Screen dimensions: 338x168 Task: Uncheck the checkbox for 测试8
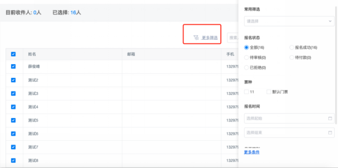click(13, 161)
